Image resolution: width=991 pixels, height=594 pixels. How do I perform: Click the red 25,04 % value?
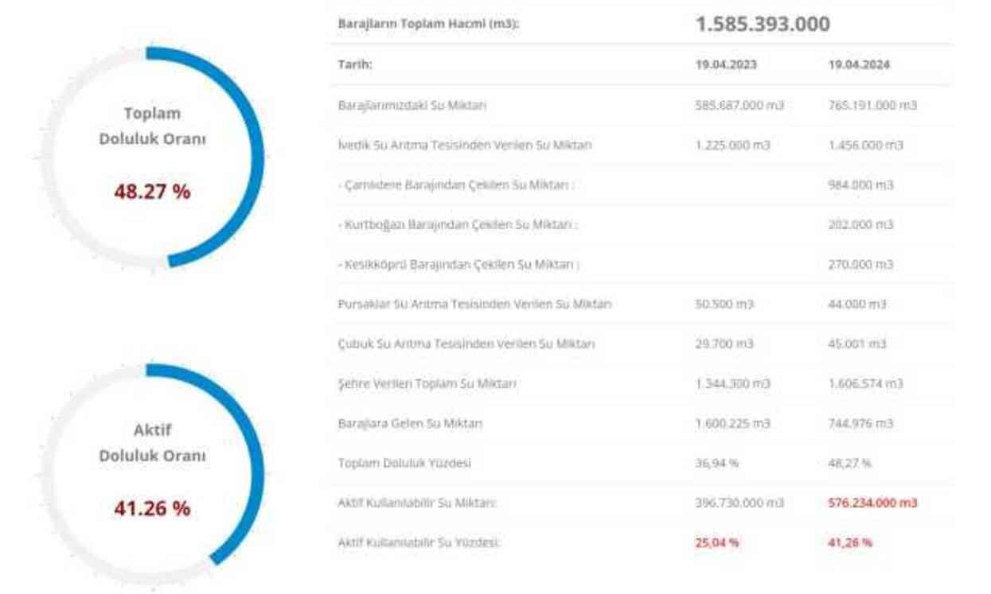[x=716, y=542]
